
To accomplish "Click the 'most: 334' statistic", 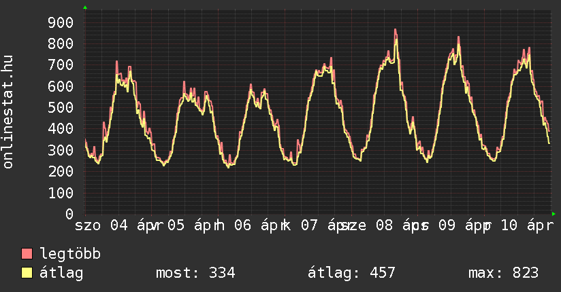I will click(x=195, y=273).
